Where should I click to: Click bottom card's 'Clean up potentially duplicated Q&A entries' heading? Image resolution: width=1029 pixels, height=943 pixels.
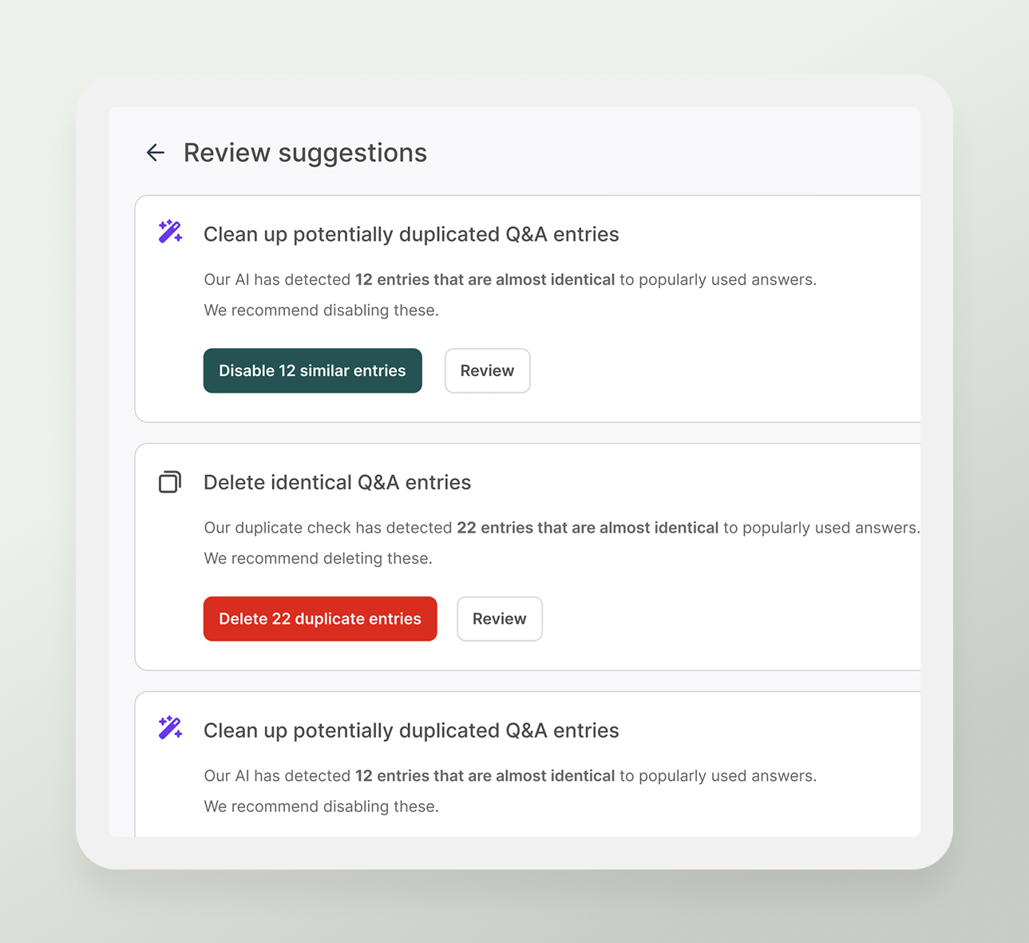[x=411, y=731]
